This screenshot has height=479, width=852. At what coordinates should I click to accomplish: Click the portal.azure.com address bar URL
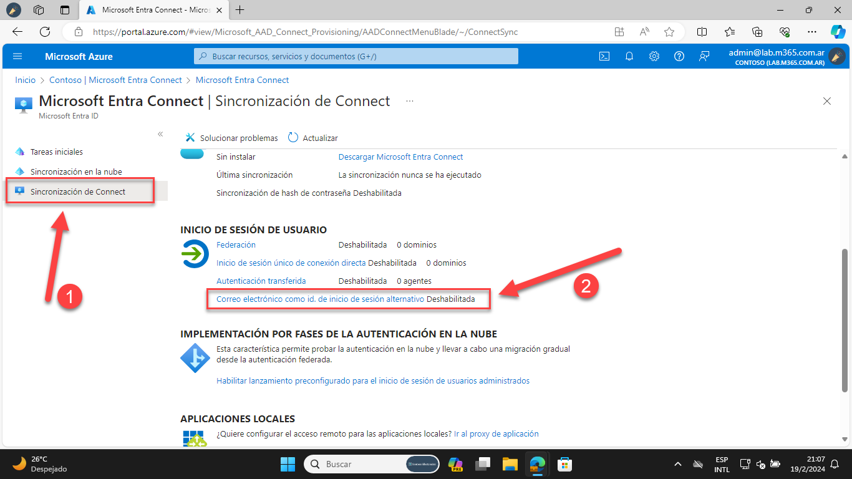coord(306,32)
